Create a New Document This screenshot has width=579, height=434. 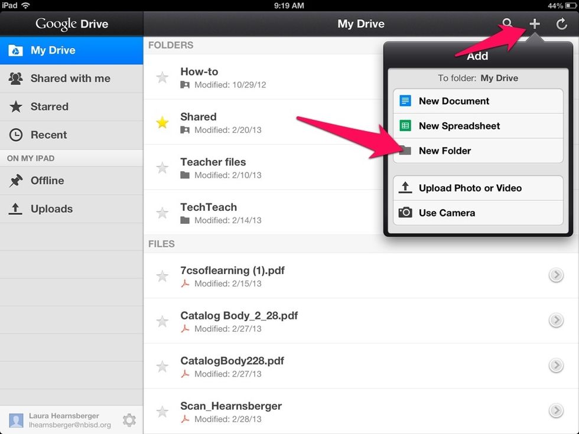coord(478,101)
